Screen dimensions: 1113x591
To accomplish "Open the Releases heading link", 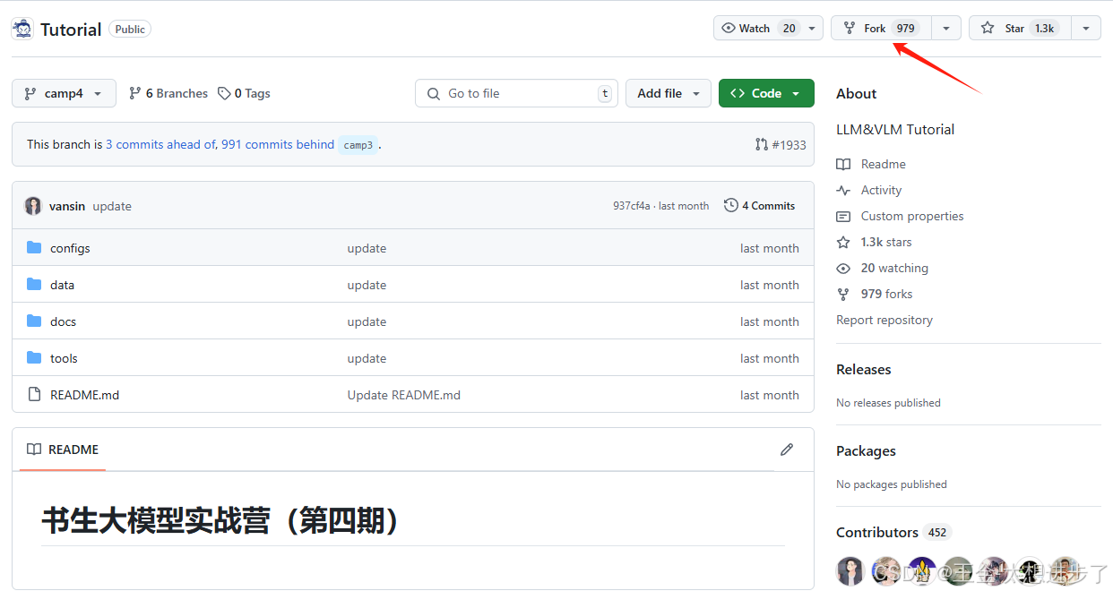I will 864,369.
